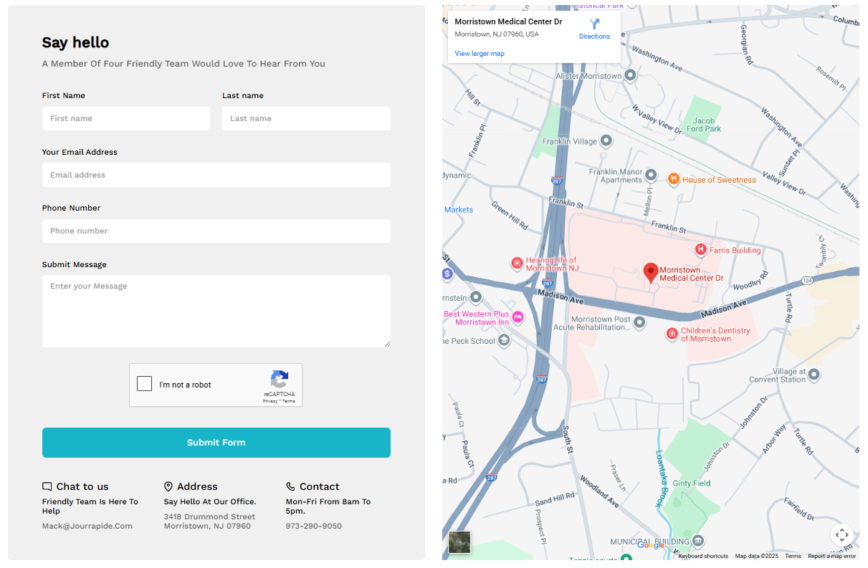Image resolution: width=868 pixels, height=568 pixels.
Task: Click the Franklin Village location marker
Action: click(606, 141)
